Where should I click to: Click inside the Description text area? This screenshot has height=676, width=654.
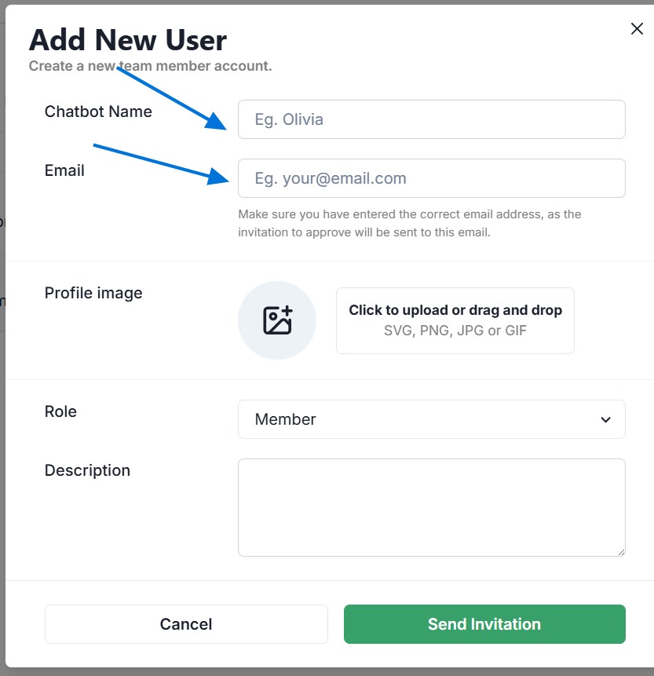[x=431, y=507]
